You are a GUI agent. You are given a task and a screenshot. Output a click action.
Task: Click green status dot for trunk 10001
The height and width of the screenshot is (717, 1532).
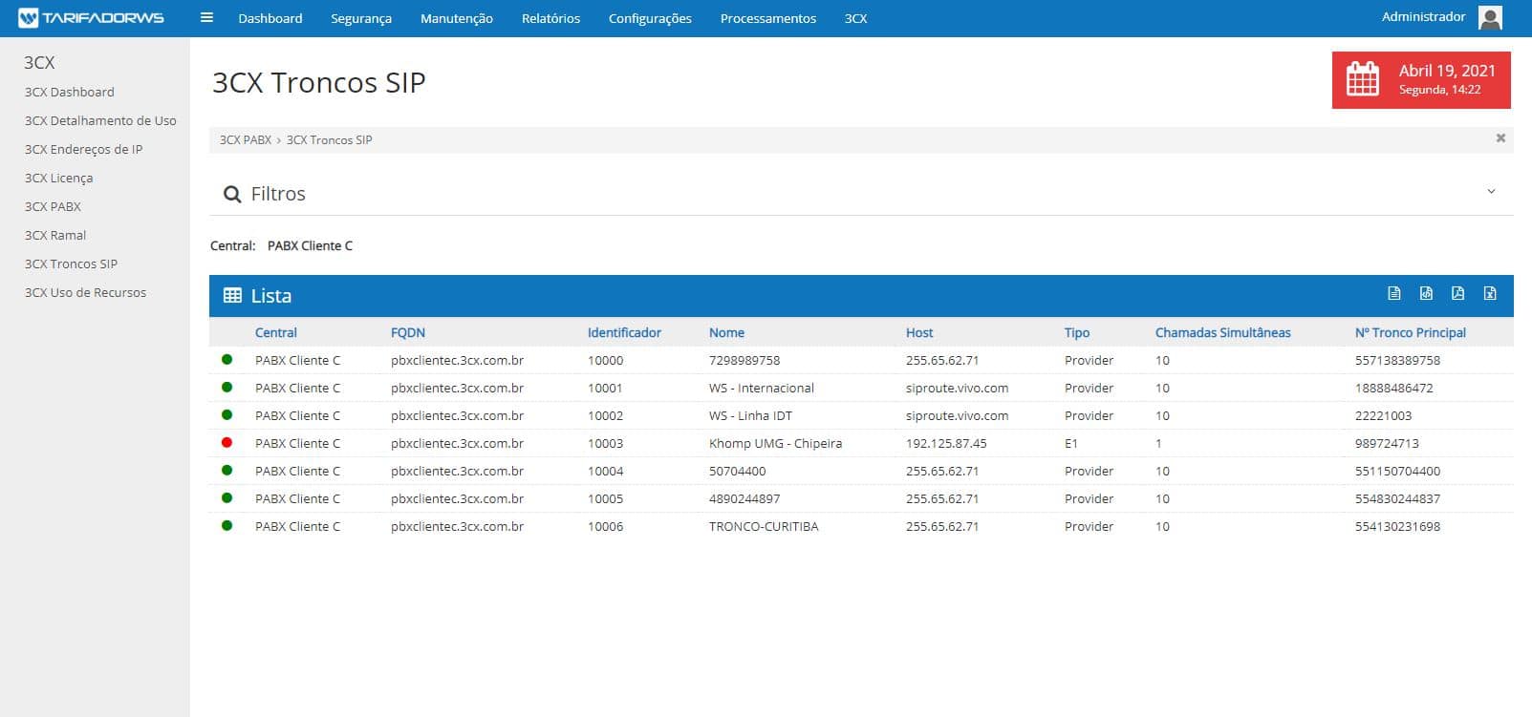tap(227, 388)
